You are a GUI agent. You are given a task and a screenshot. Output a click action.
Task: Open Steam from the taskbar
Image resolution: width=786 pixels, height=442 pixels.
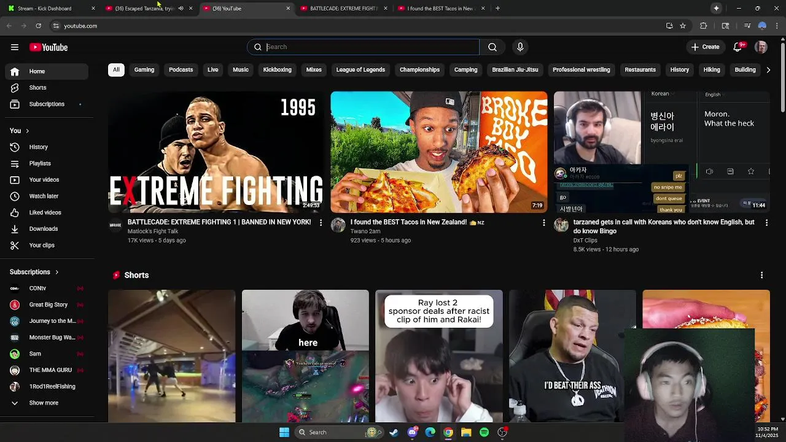(x=394, y=432)
